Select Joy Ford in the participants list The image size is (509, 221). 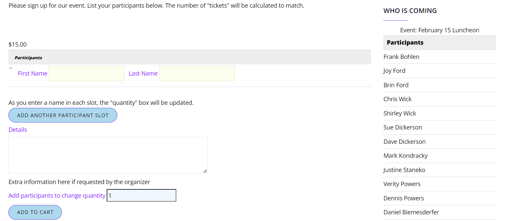(394, 71)
